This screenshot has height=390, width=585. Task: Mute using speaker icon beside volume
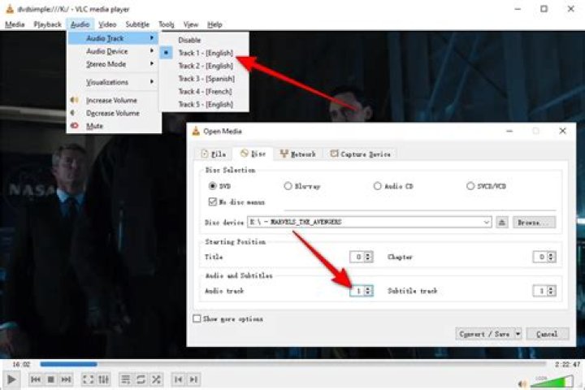pos(522,383)
